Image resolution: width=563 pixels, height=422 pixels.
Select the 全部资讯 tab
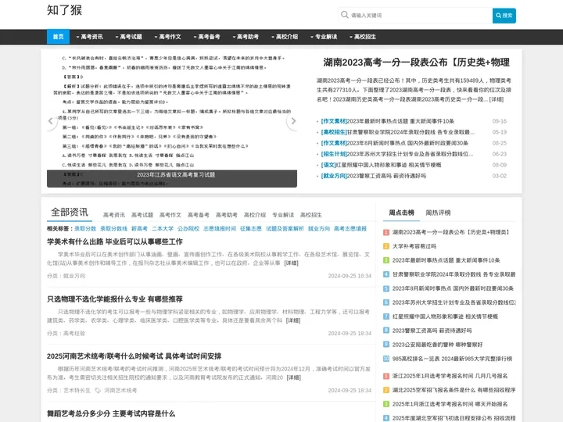coord(70,212)
